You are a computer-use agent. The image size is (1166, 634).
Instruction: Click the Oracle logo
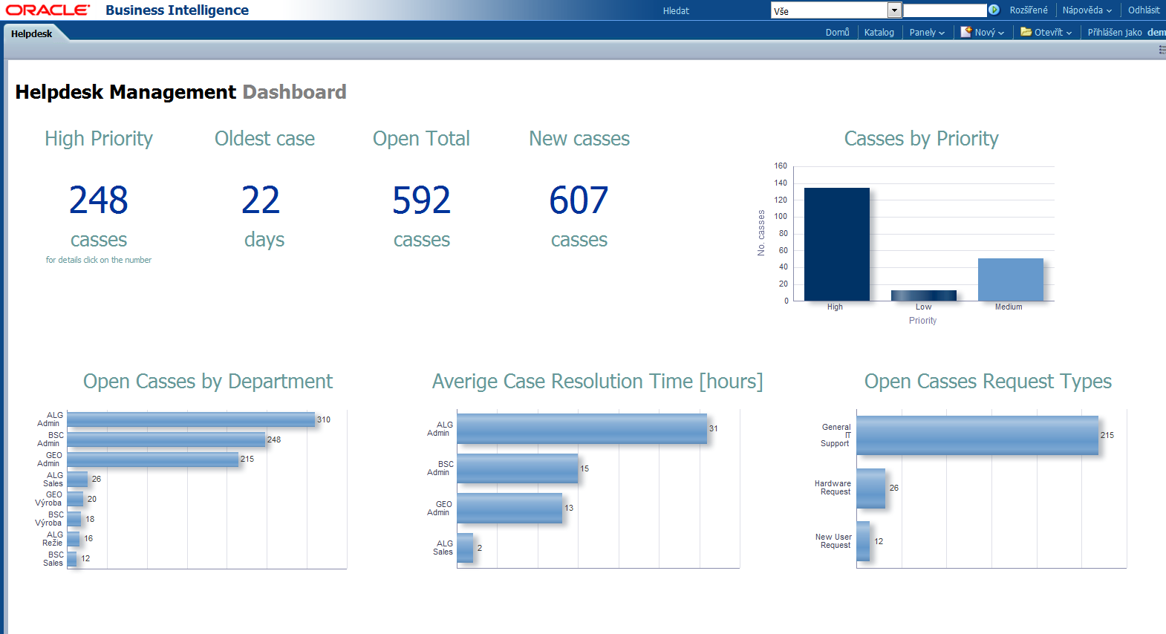(x=48, y=10)
